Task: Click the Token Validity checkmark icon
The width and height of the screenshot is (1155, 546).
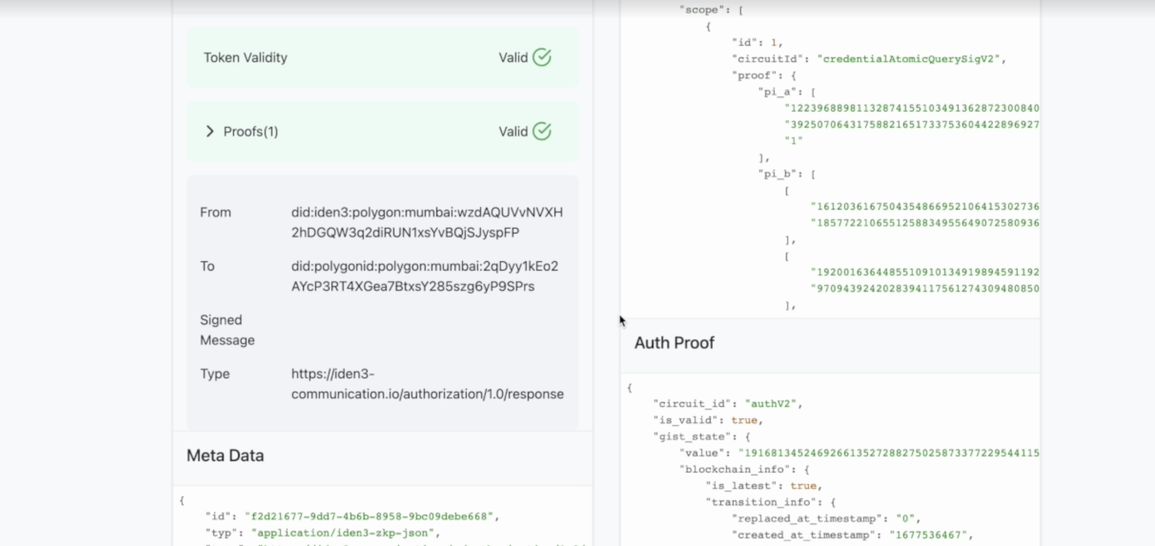Action: [x=542, y=57]
